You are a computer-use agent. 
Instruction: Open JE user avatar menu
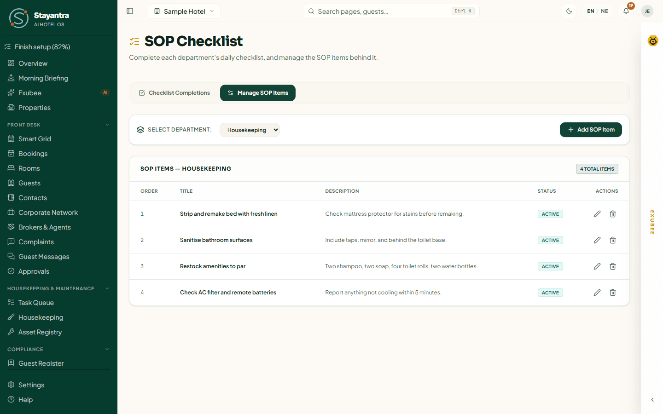(x=647, y=11)
